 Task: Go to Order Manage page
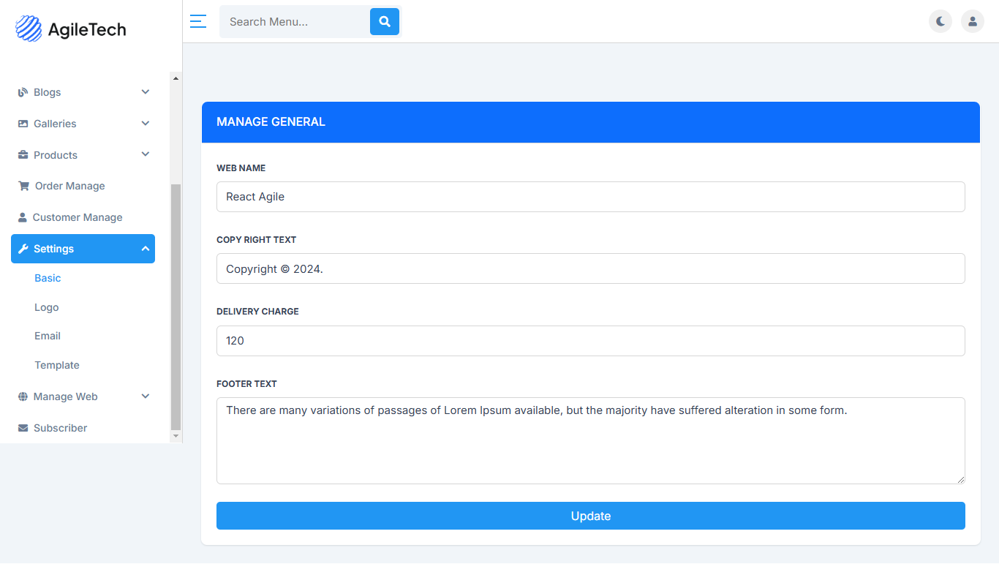[x=83, y=186]
